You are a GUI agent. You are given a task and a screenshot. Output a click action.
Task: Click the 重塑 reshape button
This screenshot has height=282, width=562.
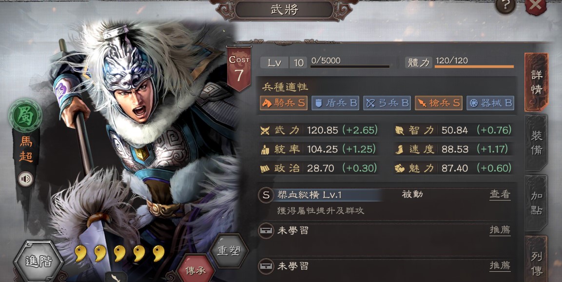[229, 250]
